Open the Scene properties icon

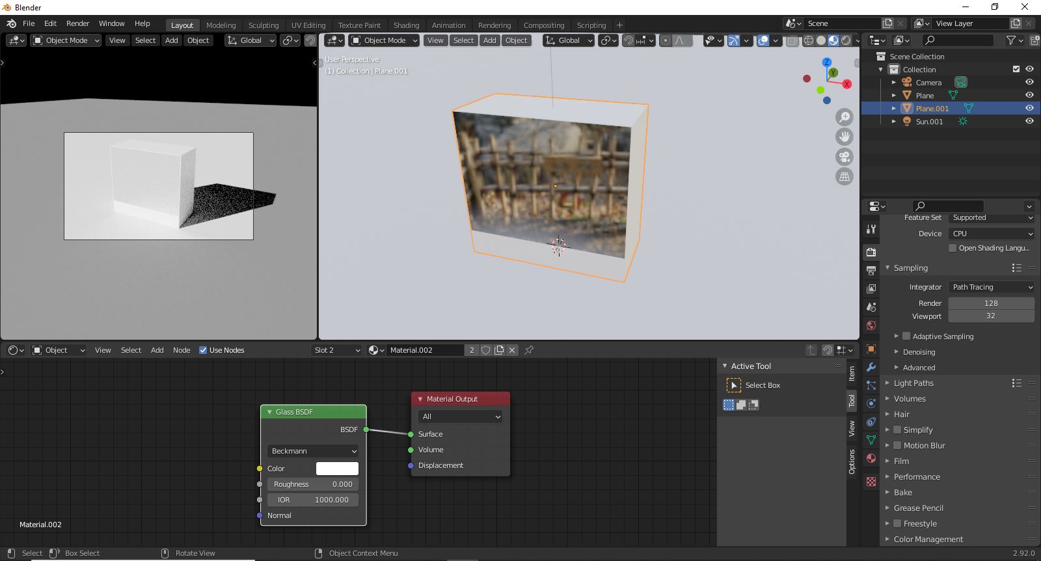point(871,307)
